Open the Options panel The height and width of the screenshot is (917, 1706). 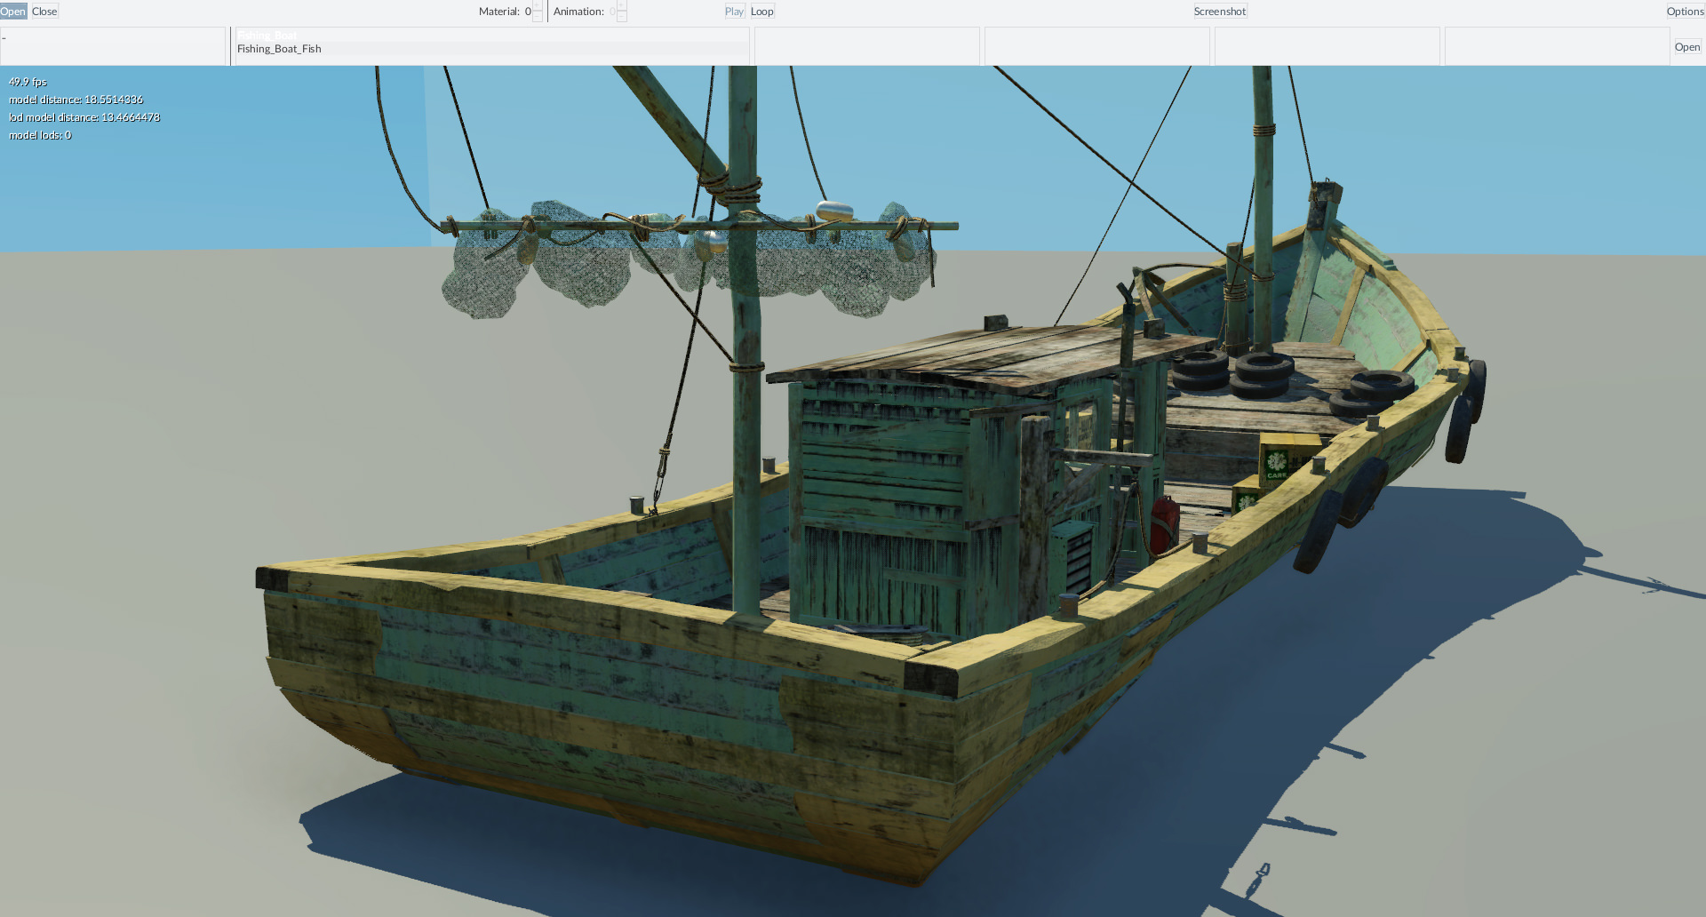[x=1686, y=12]
